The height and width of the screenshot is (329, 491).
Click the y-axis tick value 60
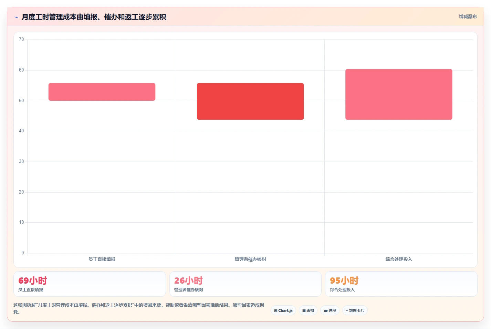(21, 70)
